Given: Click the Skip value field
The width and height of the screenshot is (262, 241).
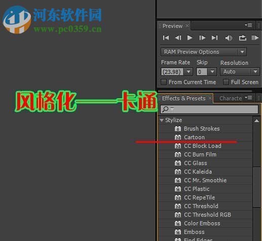Looking at the screenshot, I should [x=202, y=72].
